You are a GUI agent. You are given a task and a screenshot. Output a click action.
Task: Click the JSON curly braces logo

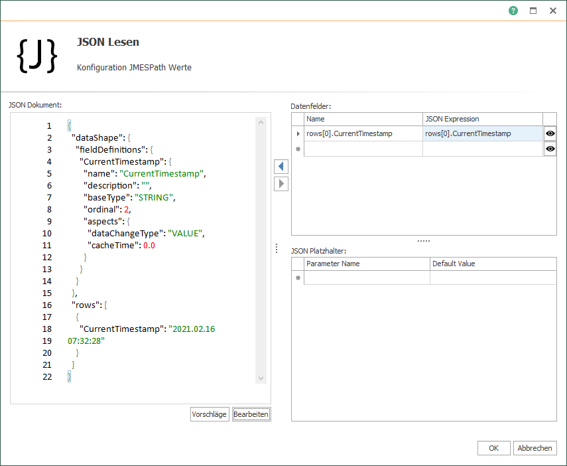(37, 56)
